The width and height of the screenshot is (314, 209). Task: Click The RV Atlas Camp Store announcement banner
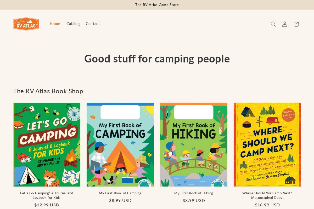[157, 5]
